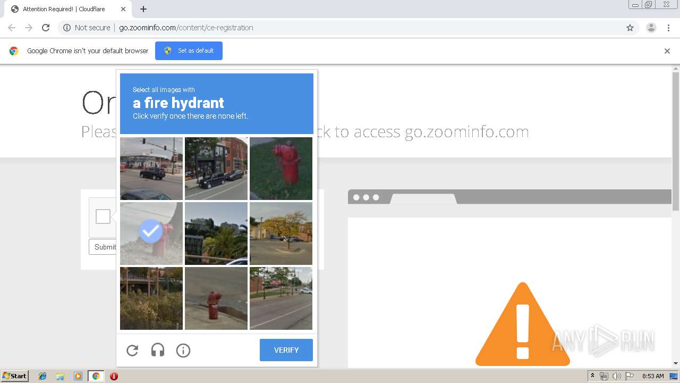View Not secure site information
The height and width of the screenshot is (383, 680).
point(87,28)
